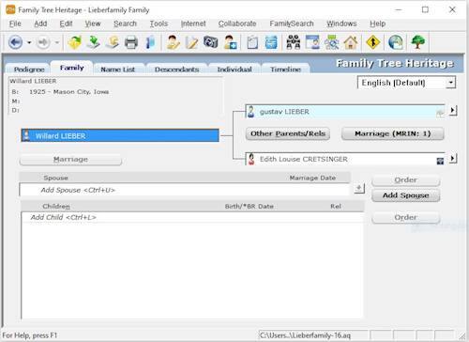469x342 pixels.
Task: Select father gustav LIEBER row
Action: (x=345, y=112)
